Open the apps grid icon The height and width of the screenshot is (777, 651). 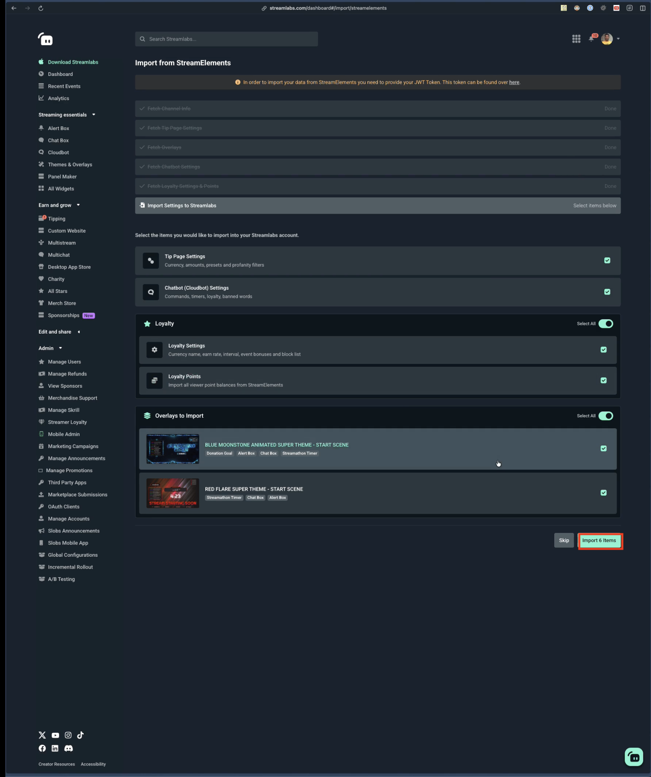tap(576, 39)
